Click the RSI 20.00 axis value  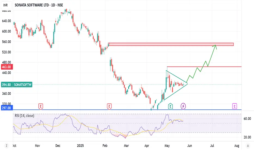pyautogui.click(x=247, y=137)
